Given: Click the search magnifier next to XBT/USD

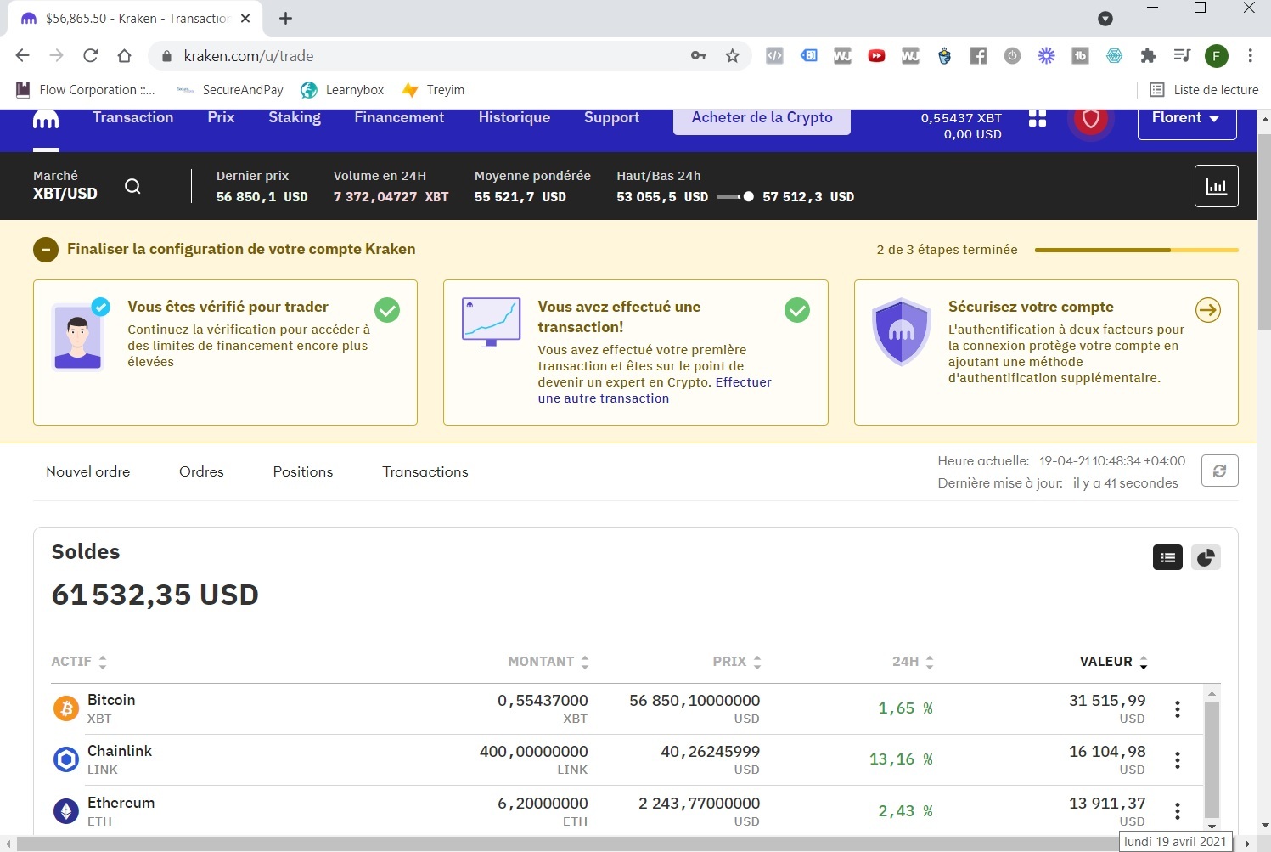Looking at the screenshot, I should click(x=132, y=186).
